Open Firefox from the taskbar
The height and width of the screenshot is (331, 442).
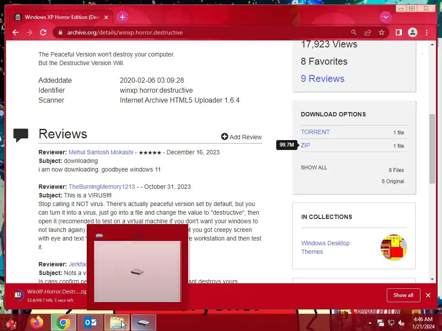pyautogui.click(x=37, y=322)
